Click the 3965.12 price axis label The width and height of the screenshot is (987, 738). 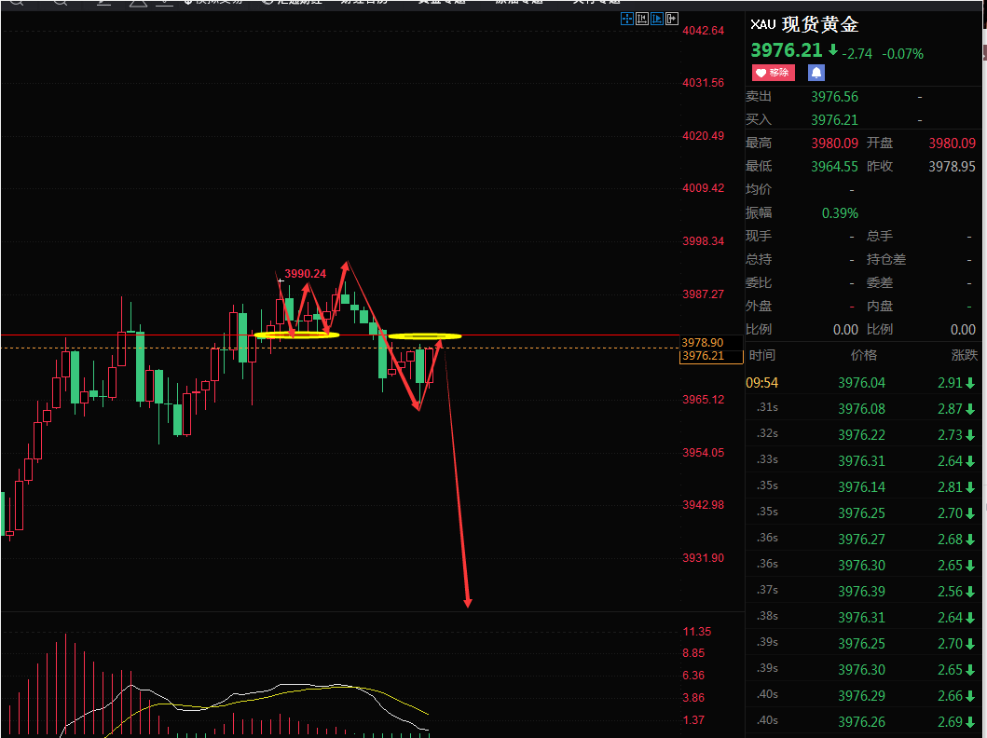[703, 400]
